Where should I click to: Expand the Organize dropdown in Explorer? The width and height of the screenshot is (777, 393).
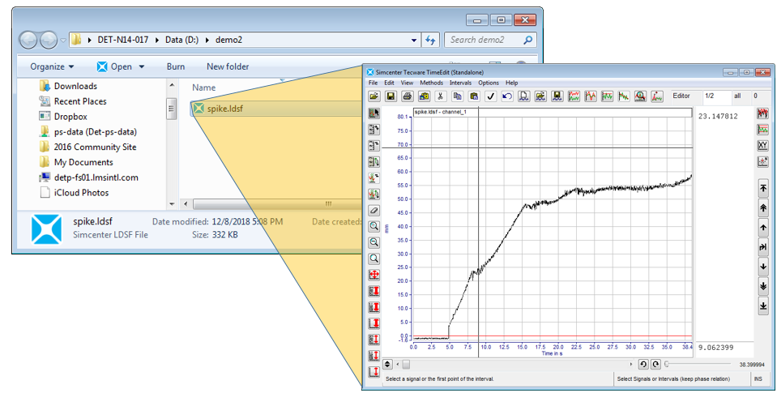coord(52,66)
